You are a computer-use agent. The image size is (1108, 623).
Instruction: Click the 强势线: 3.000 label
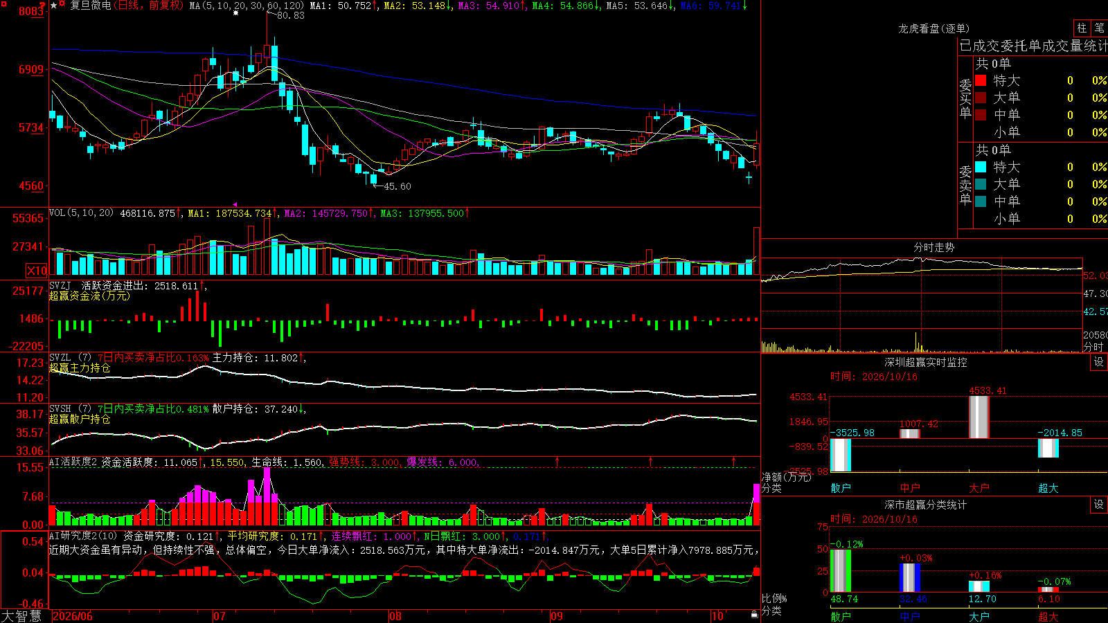click(364, 462)
